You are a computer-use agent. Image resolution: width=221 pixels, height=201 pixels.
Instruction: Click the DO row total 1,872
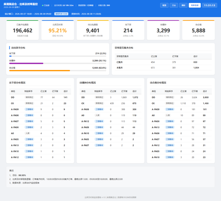[x=135, y=97]
